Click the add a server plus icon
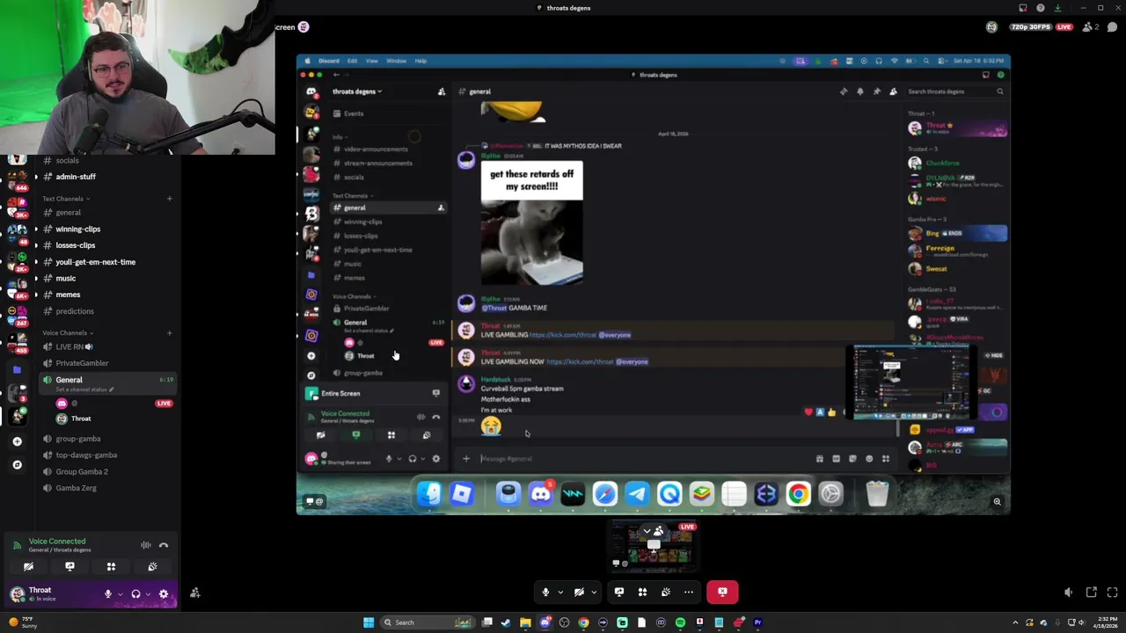Screen dimensions: 1126x633 point(17,441)
